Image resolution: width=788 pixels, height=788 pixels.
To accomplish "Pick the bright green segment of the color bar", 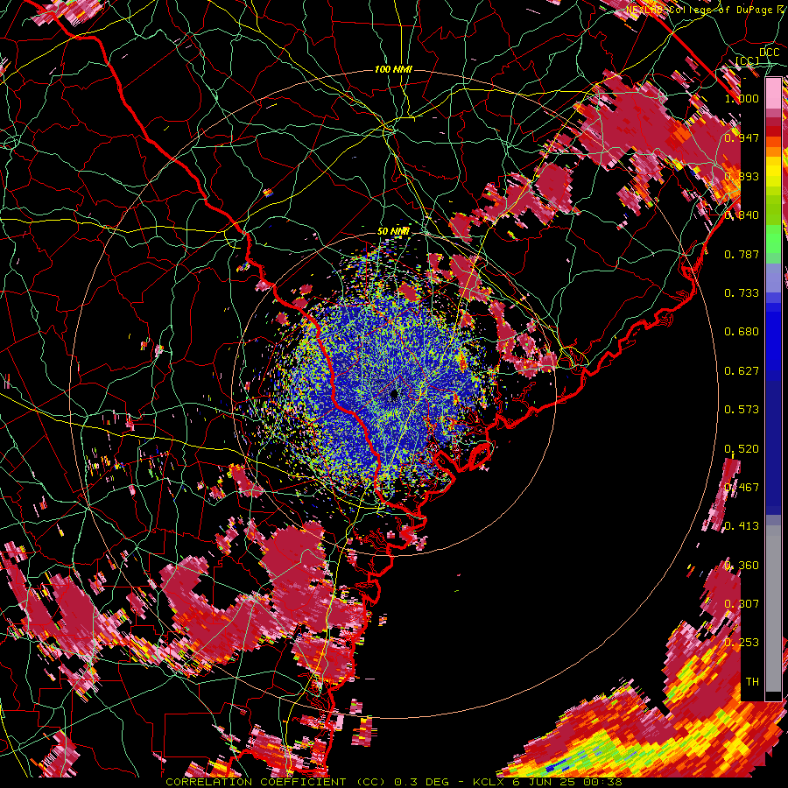I will [x=773, y=239].
